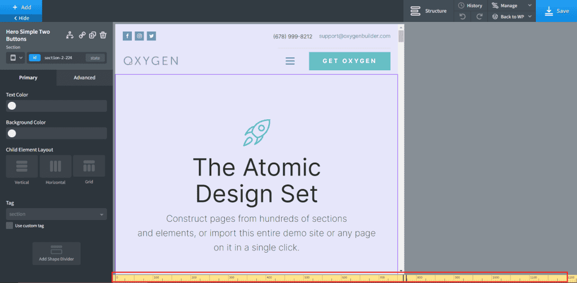The width and height of the screenshot is (577, 283).
Task: Click the parent element hierarchy icon
Action: coord(69,35)
